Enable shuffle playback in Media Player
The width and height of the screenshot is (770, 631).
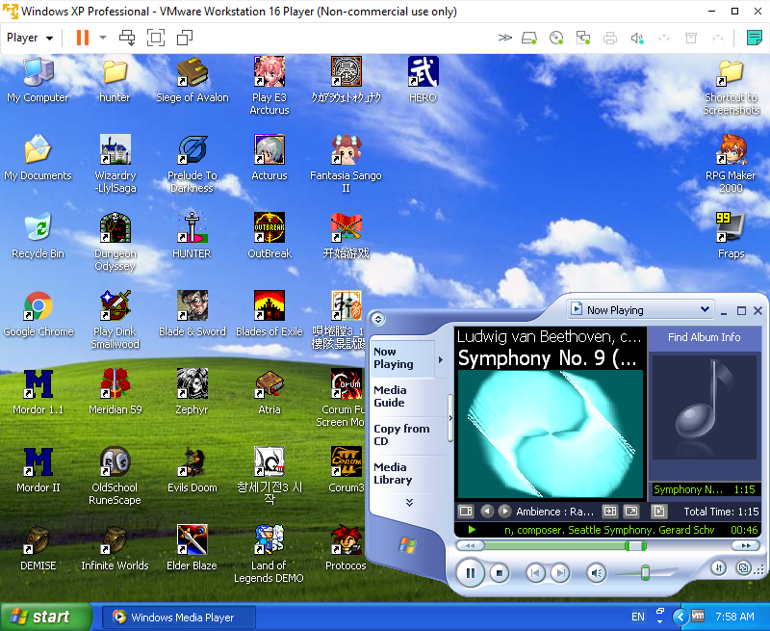tap(718, 568)
